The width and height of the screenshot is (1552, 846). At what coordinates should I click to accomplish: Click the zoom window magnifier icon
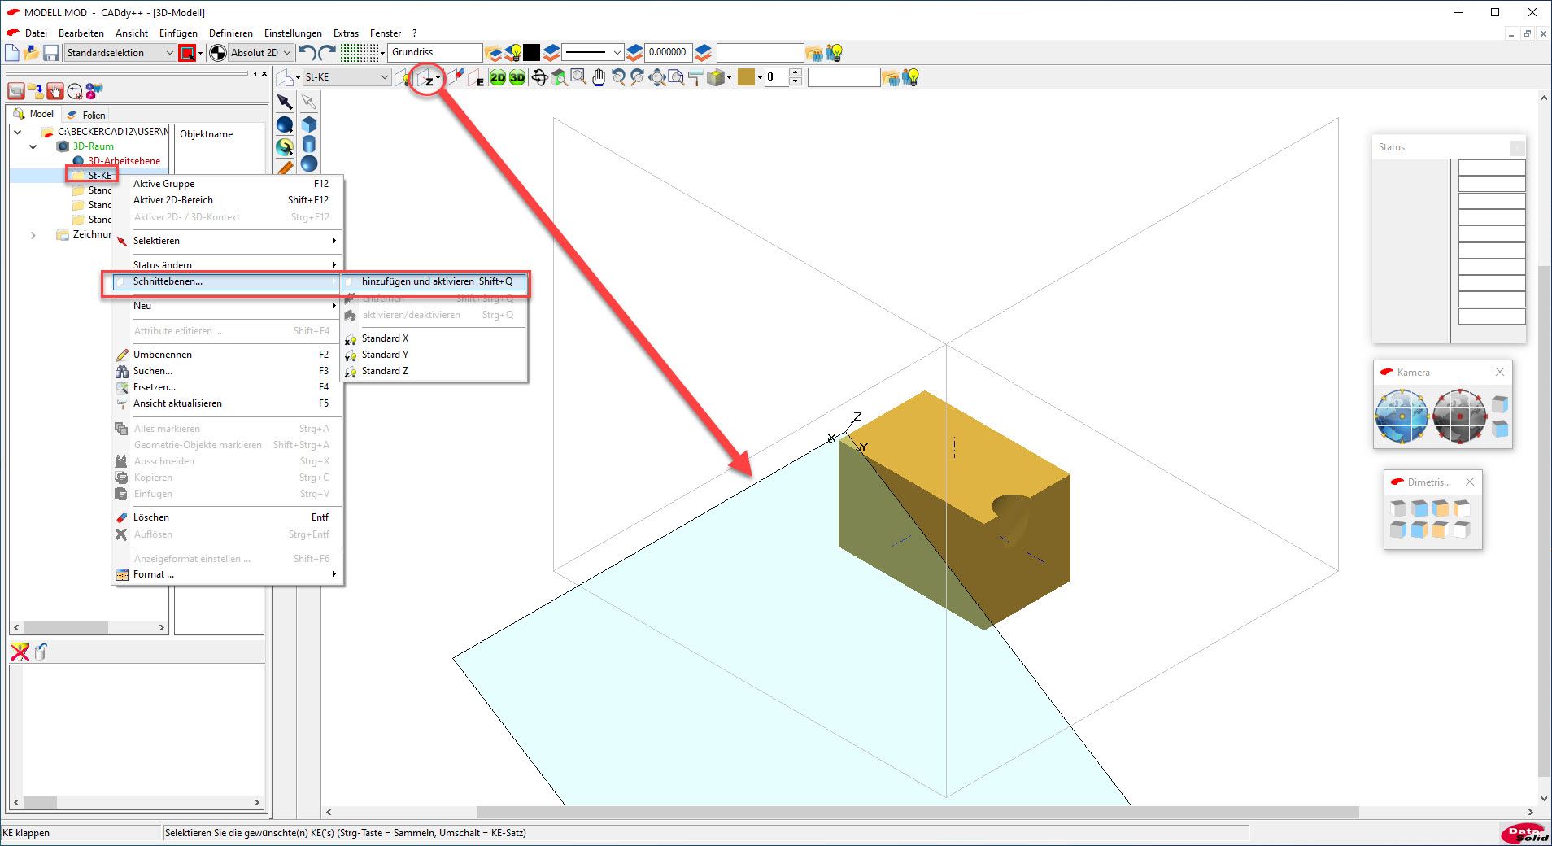(x=578, y=77)
